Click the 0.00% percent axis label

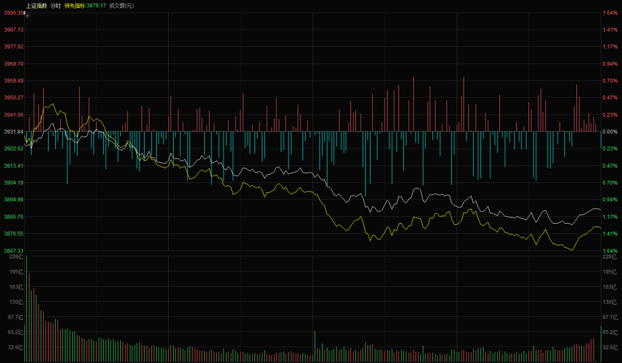click(x=609, y=132)
